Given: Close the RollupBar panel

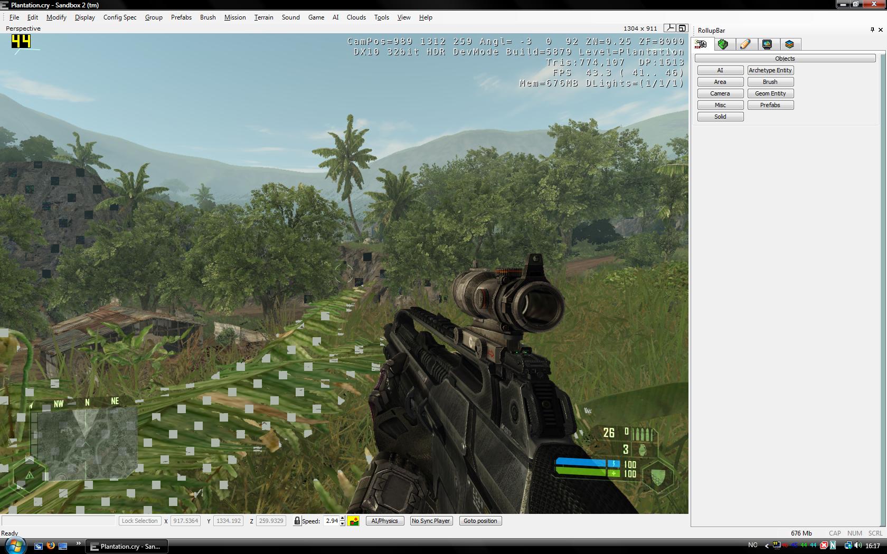Looking at the screenshot, I should pos(880,30).
